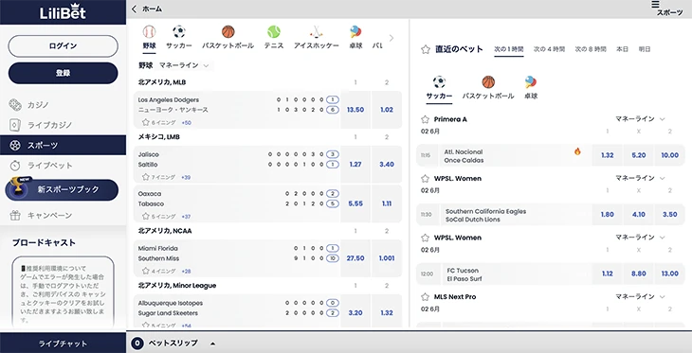This screenshot has width=692, height=353.
Task: Select the baseball sport icon
Action: (149, 32)
